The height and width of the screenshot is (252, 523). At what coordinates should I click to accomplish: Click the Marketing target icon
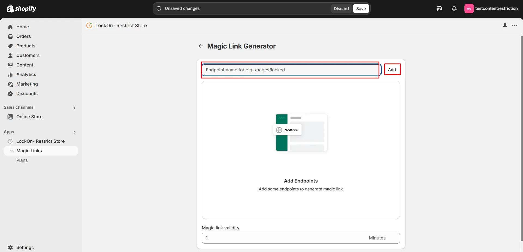(10, 84)
